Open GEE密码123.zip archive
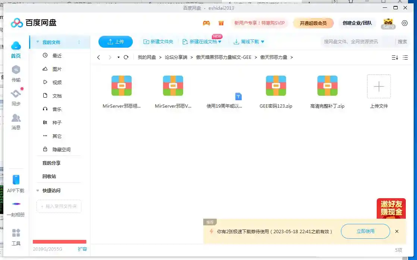Screen dimensions: 417x260 coord(276,92)
